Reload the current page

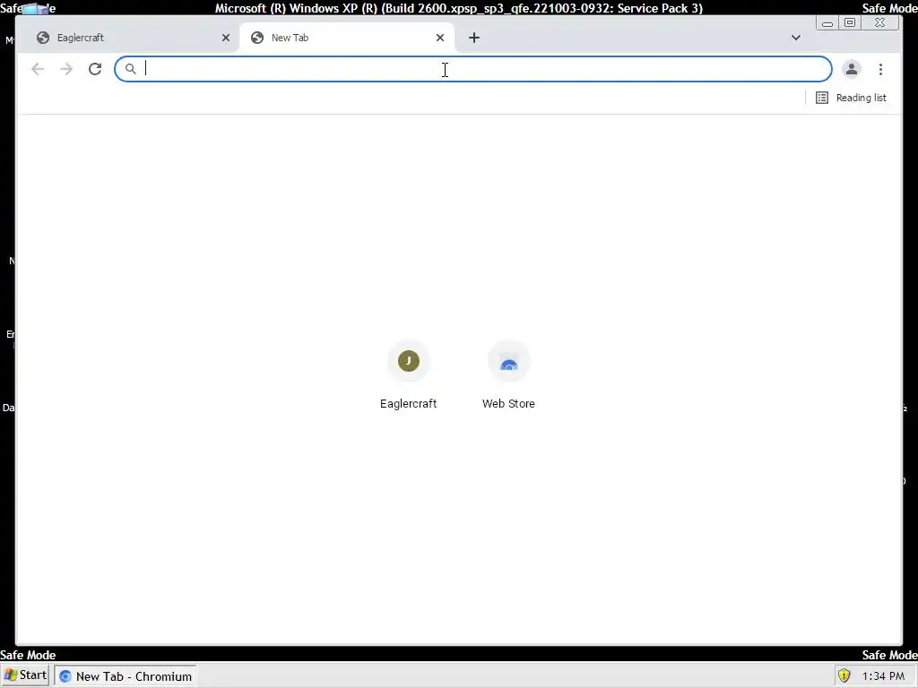coord(95,69)
